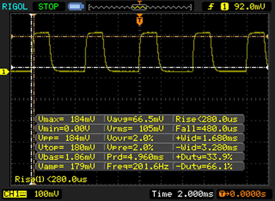Click the rising edge trigger icon

[213, 6]
